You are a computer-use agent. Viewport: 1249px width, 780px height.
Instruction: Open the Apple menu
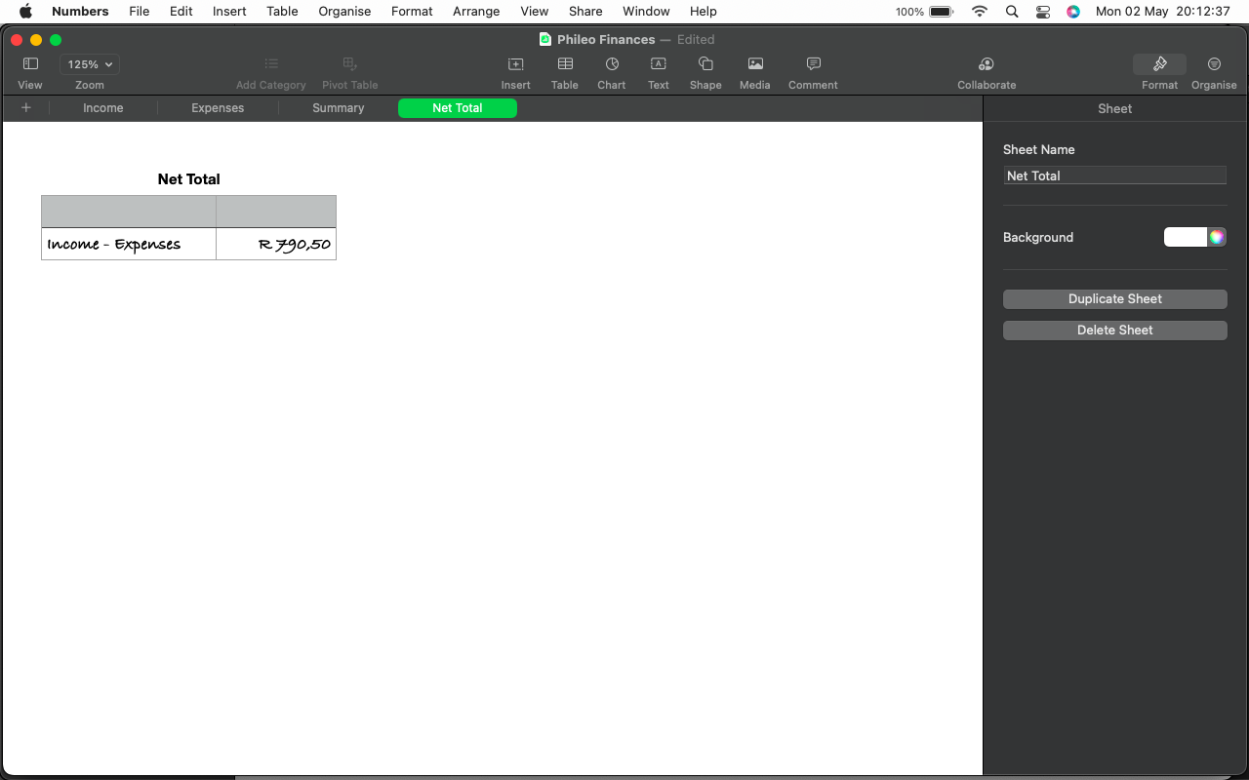[x=26, y=12]
